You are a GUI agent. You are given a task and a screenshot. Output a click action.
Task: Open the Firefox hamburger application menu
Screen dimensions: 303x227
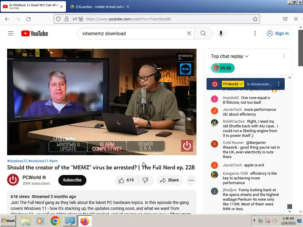(296, 19)
